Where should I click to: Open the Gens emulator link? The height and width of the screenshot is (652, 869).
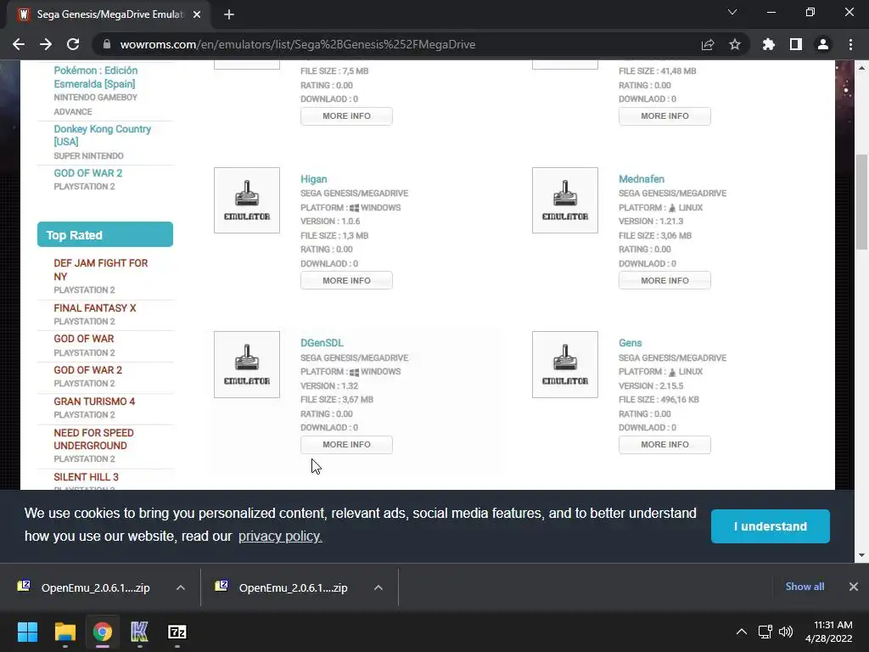pyautogui.click(x=631, y=343)
